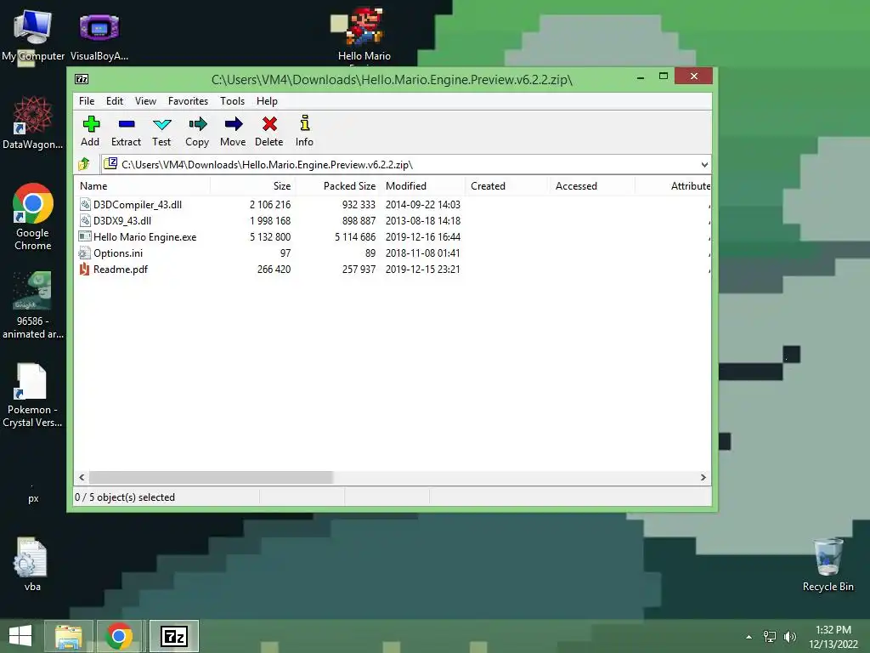Screen dimensions: 870x653
Task: Select the Hello Mario Engine.exe icon
Action: coord(84,236)
